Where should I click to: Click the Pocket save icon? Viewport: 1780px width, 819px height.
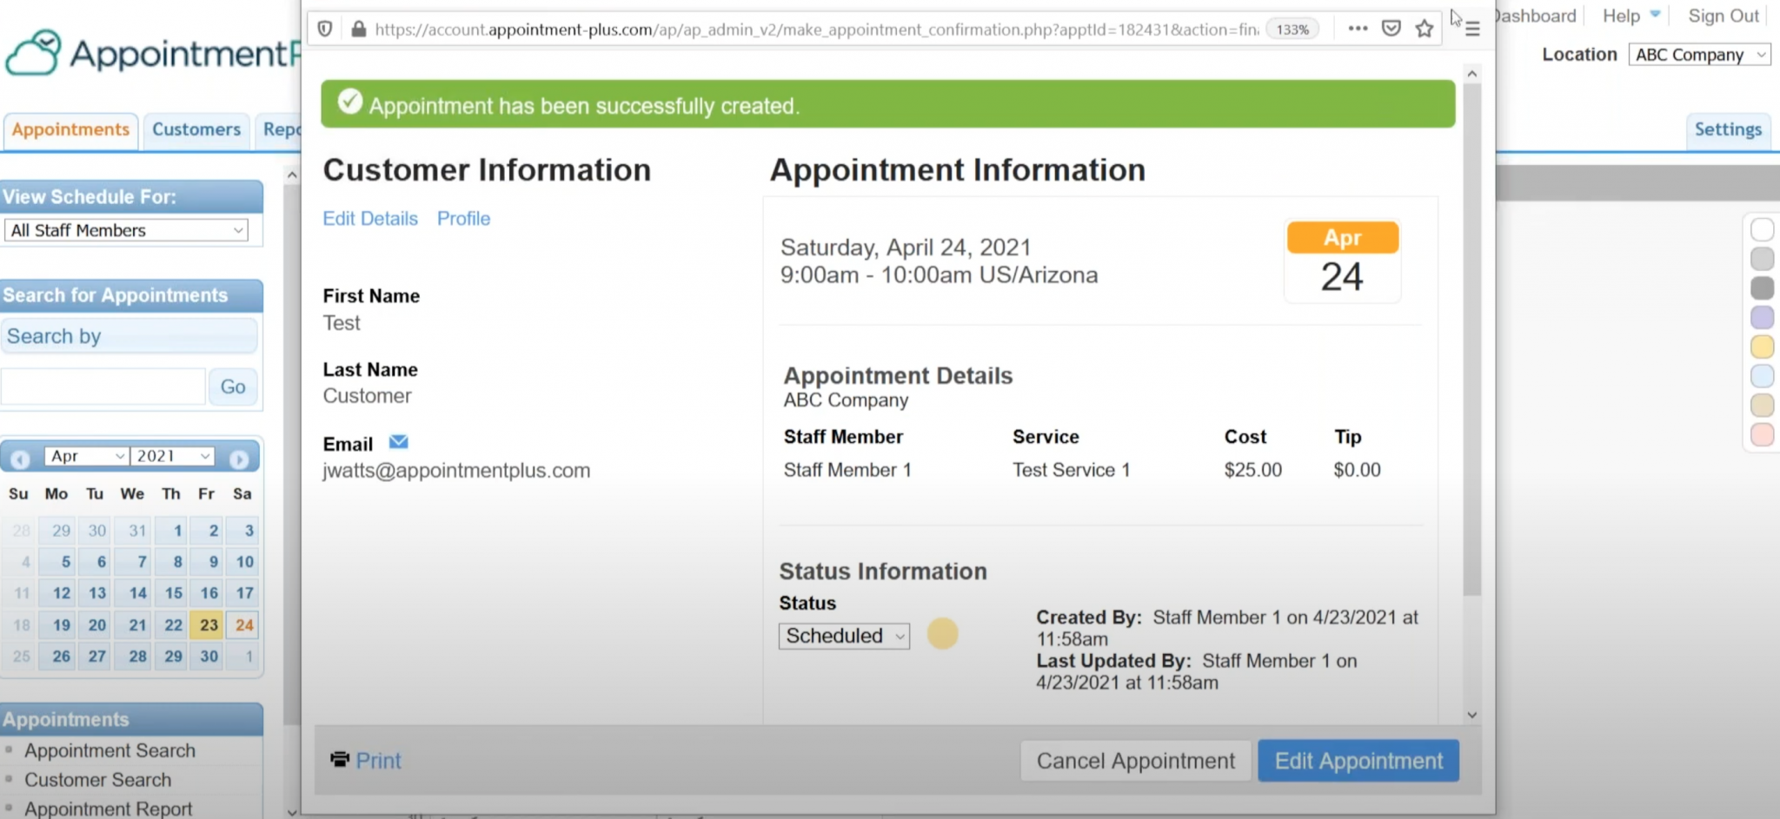pos(1391,29)
